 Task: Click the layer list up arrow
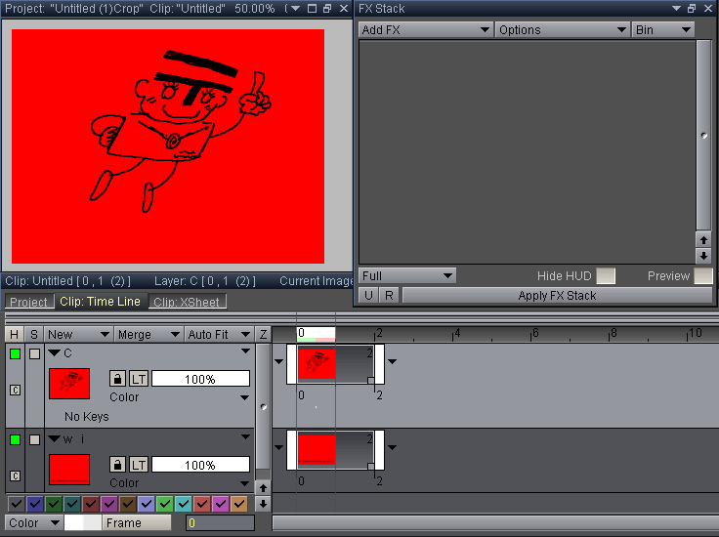coord(263,487)
